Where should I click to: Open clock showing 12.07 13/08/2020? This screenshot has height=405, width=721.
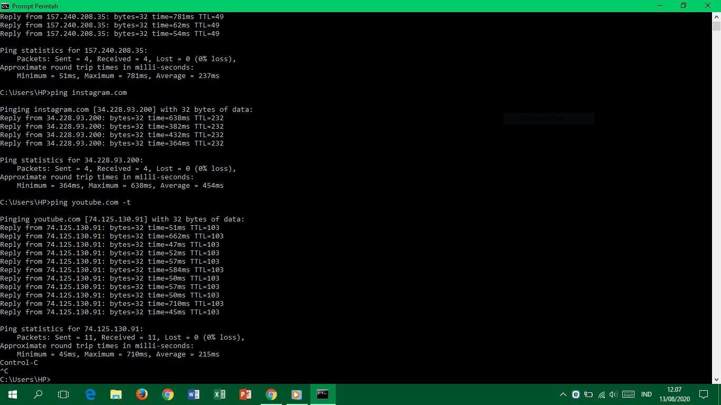coord(674,394)
